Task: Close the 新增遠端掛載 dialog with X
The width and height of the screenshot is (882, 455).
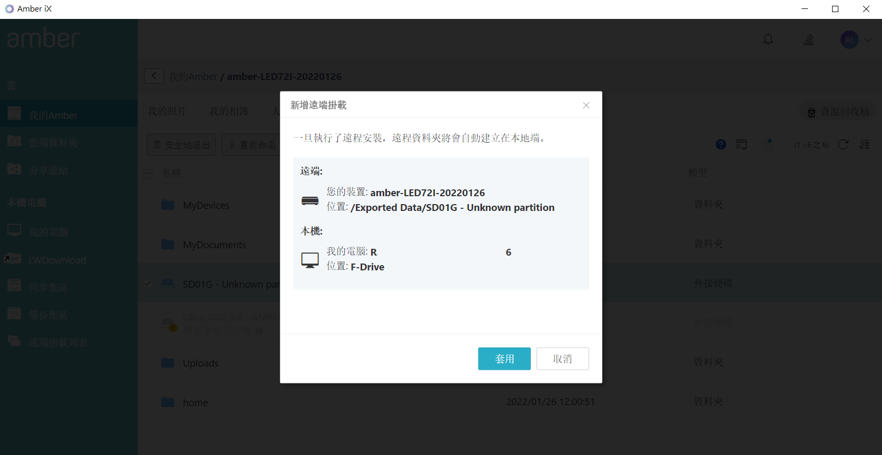Action: [x=586, y=105]
